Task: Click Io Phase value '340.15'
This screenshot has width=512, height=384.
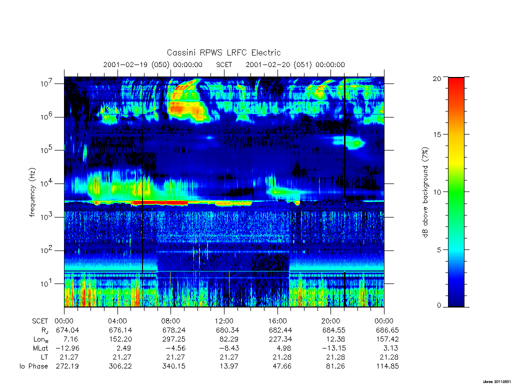Action: tap(174, 366)
